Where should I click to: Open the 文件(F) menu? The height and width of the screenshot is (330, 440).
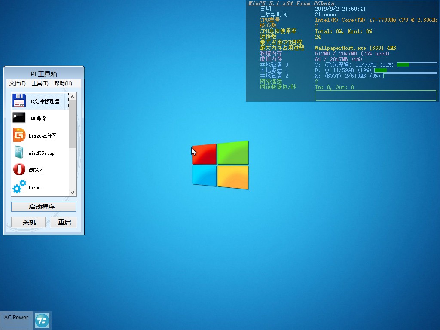click(x=18, y=83)
